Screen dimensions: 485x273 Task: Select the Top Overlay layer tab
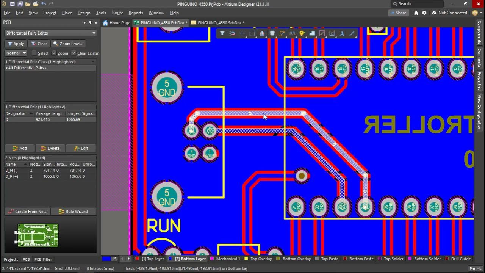pos(258,259)
